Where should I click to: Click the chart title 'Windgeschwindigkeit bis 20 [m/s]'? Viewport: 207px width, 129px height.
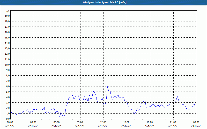pos(105,2)
